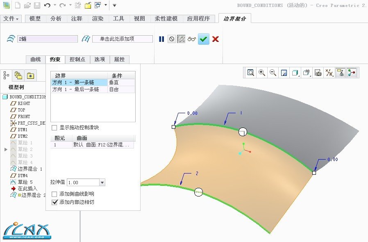The width and height of the screenshot is (368, 242).
Task: Switch to the 模型 ribbon tab
Action: coord(35,18)
